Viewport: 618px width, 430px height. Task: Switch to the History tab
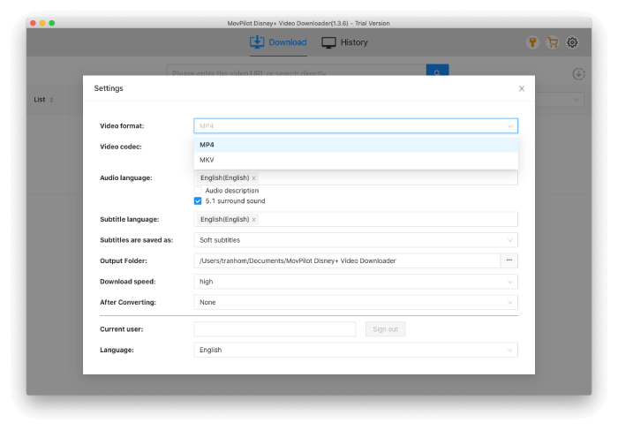point(344,42)
